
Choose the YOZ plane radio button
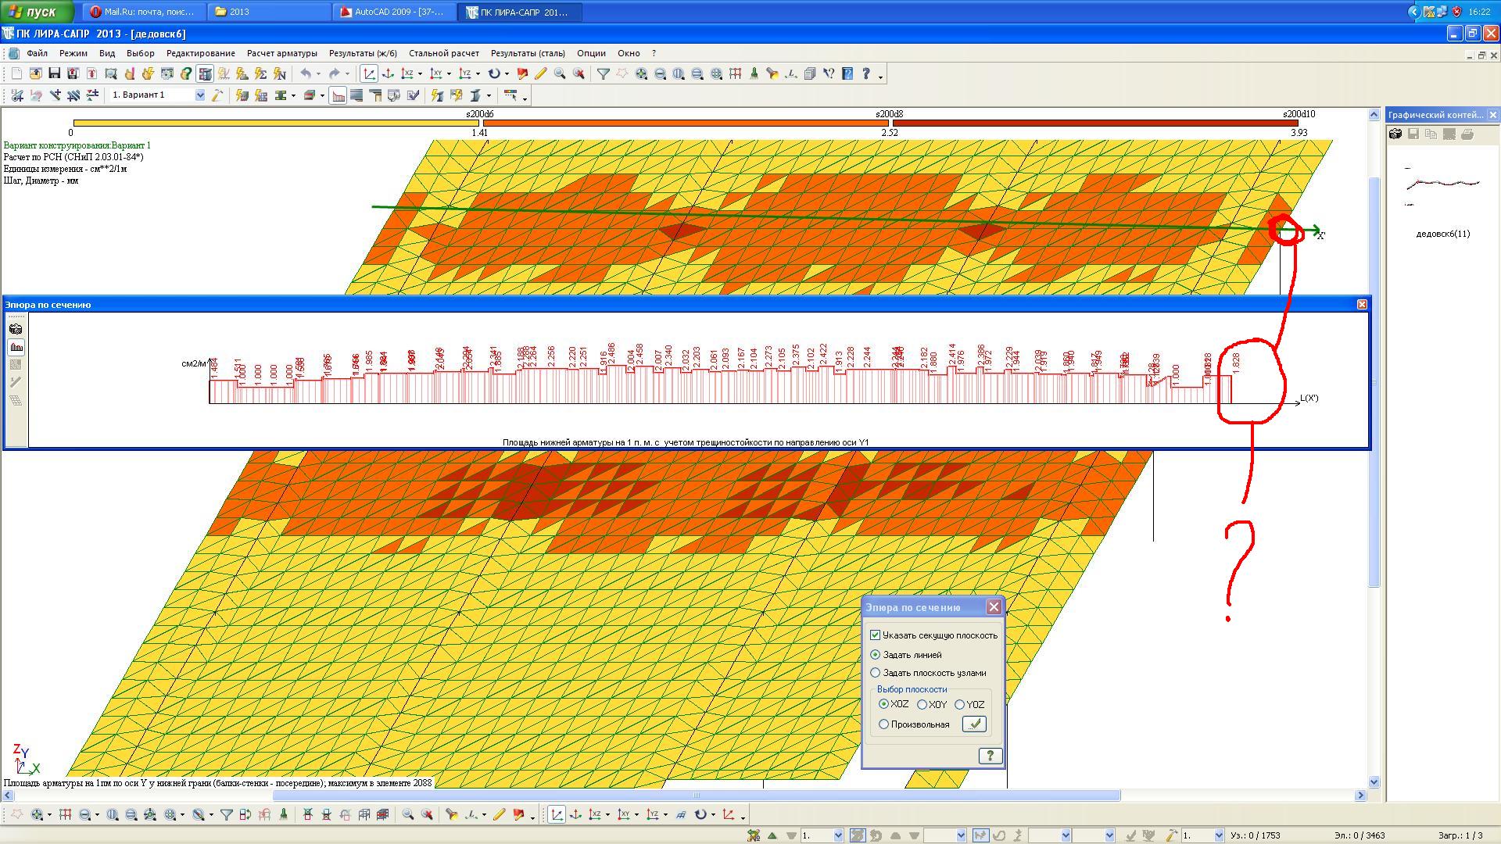[x=960, y=704]
